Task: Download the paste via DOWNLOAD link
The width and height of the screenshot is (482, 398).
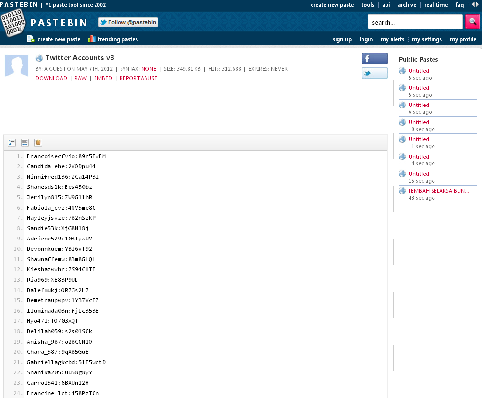Action: coord(51,78)
